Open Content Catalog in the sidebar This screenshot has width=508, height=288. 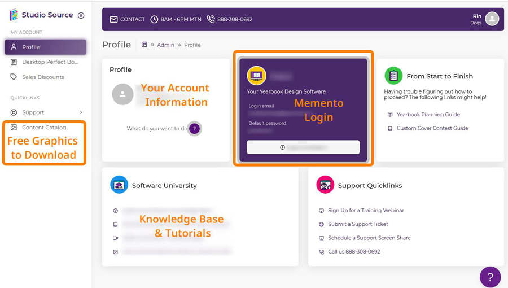click(44, 128)
